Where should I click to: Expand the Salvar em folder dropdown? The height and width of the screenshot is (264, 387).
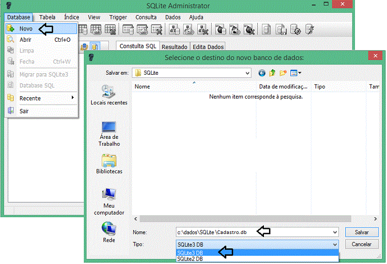pyautogui.click(x=247, y=73)
